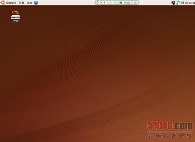
Task: Open the 应用程序 menu
Action: pos(11,3)
